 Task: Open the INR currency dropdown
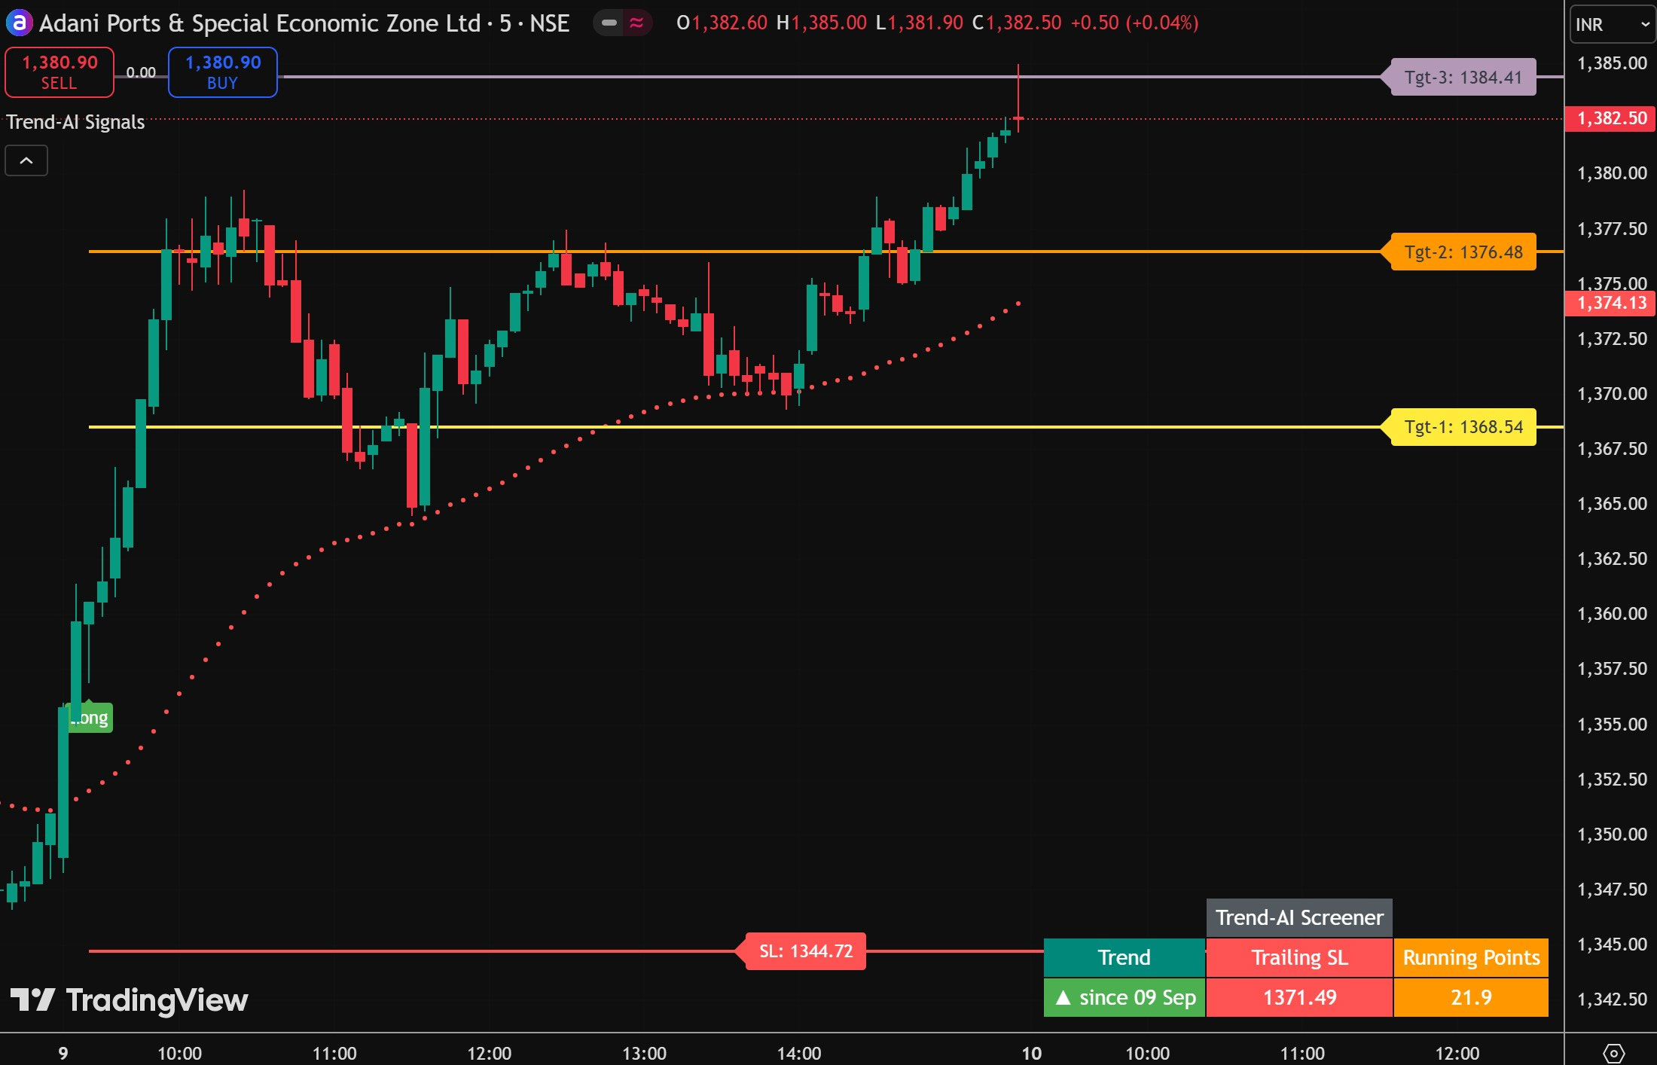(1612, 25)
